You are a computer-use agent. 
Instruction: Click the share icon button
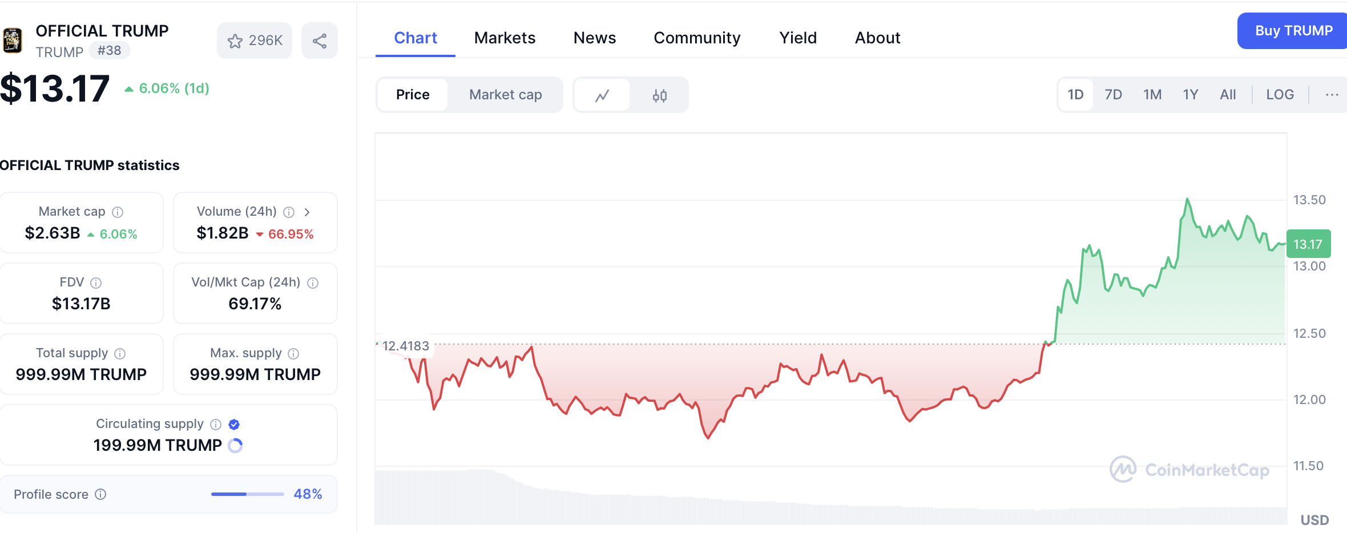(320, 41)
